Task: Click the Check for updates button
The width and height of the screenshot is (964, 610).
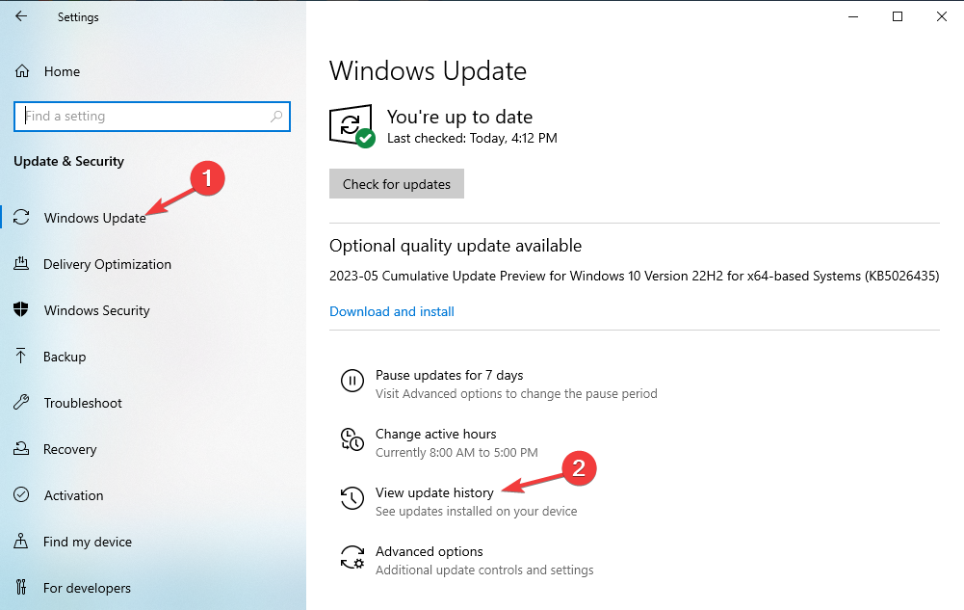Action: point(397,184)
